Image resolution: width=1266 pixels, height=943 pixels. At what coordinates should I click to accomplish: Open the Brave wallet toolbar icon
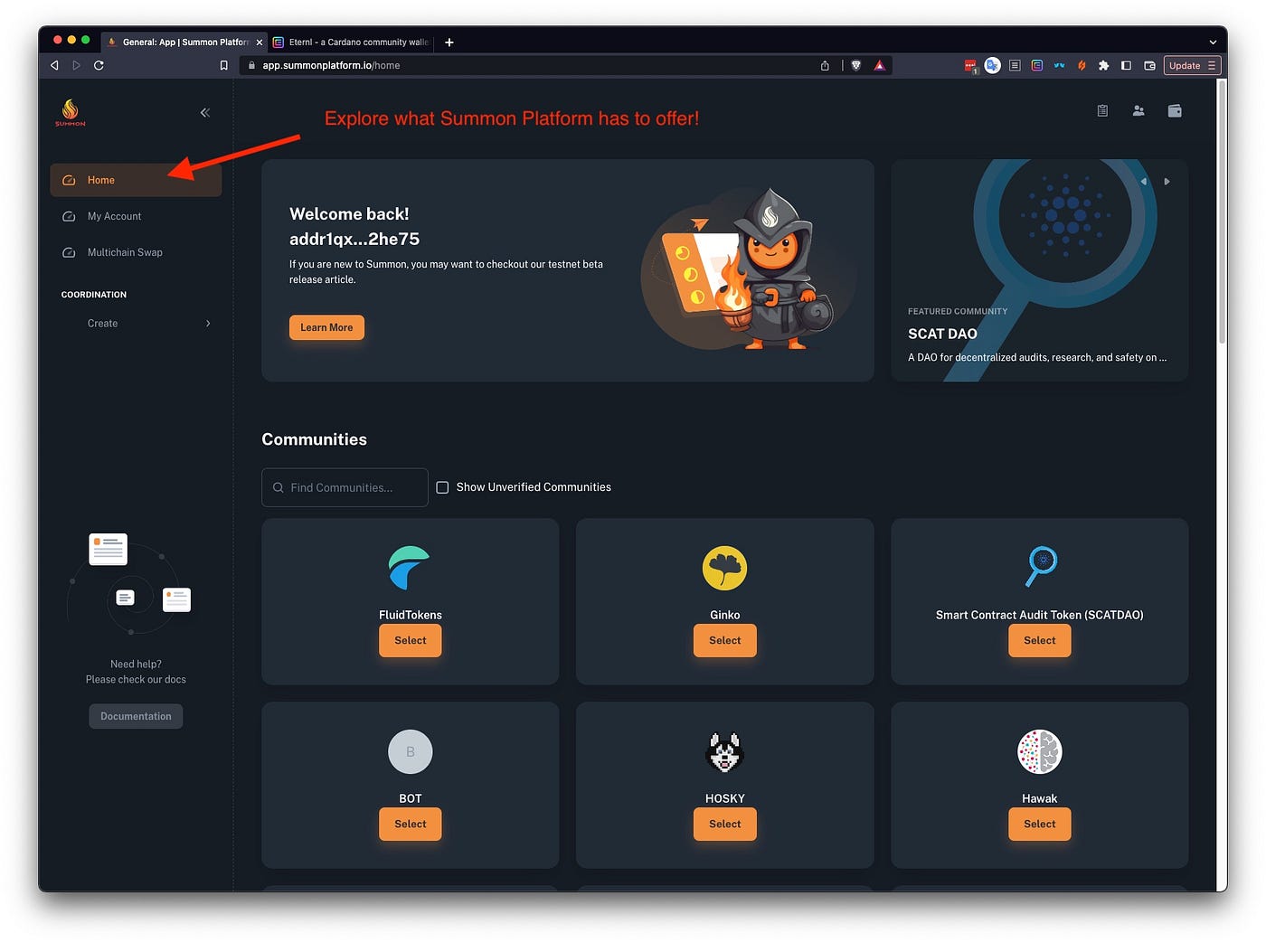click(1149, 65)
